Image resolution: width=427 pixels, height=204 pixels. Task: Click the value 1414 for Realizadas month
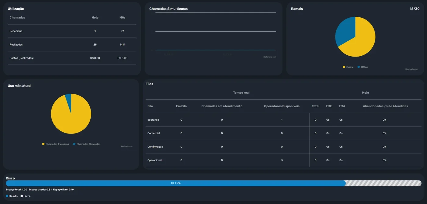[122, 44]
